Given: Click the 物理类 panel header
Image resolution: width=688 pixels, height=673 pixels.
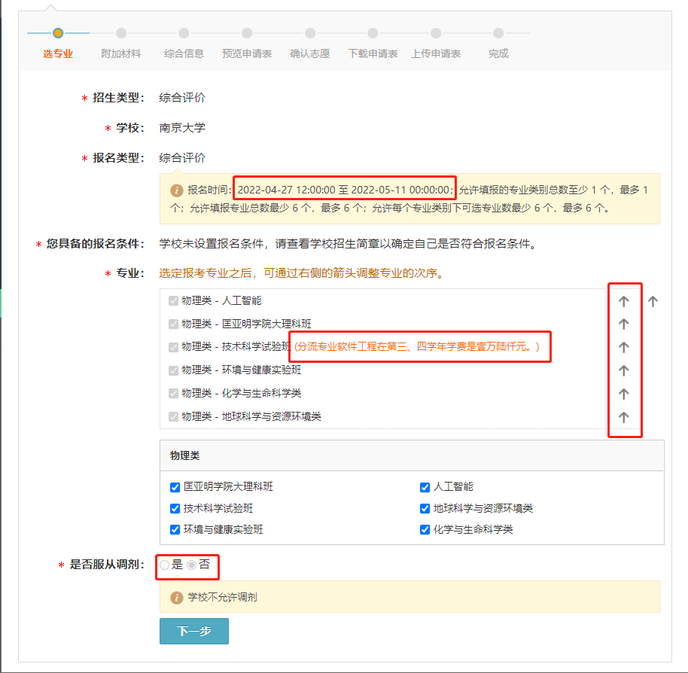Looking at the screenshot, I should 185,455.
